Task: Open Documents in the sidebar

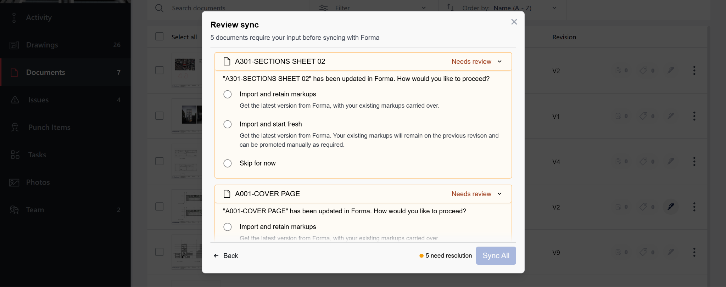Action: pos(65,72)
